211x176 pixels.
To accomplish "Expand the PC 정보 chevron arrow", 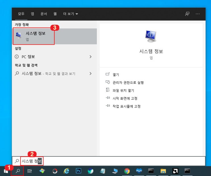I will click(91, 57).
